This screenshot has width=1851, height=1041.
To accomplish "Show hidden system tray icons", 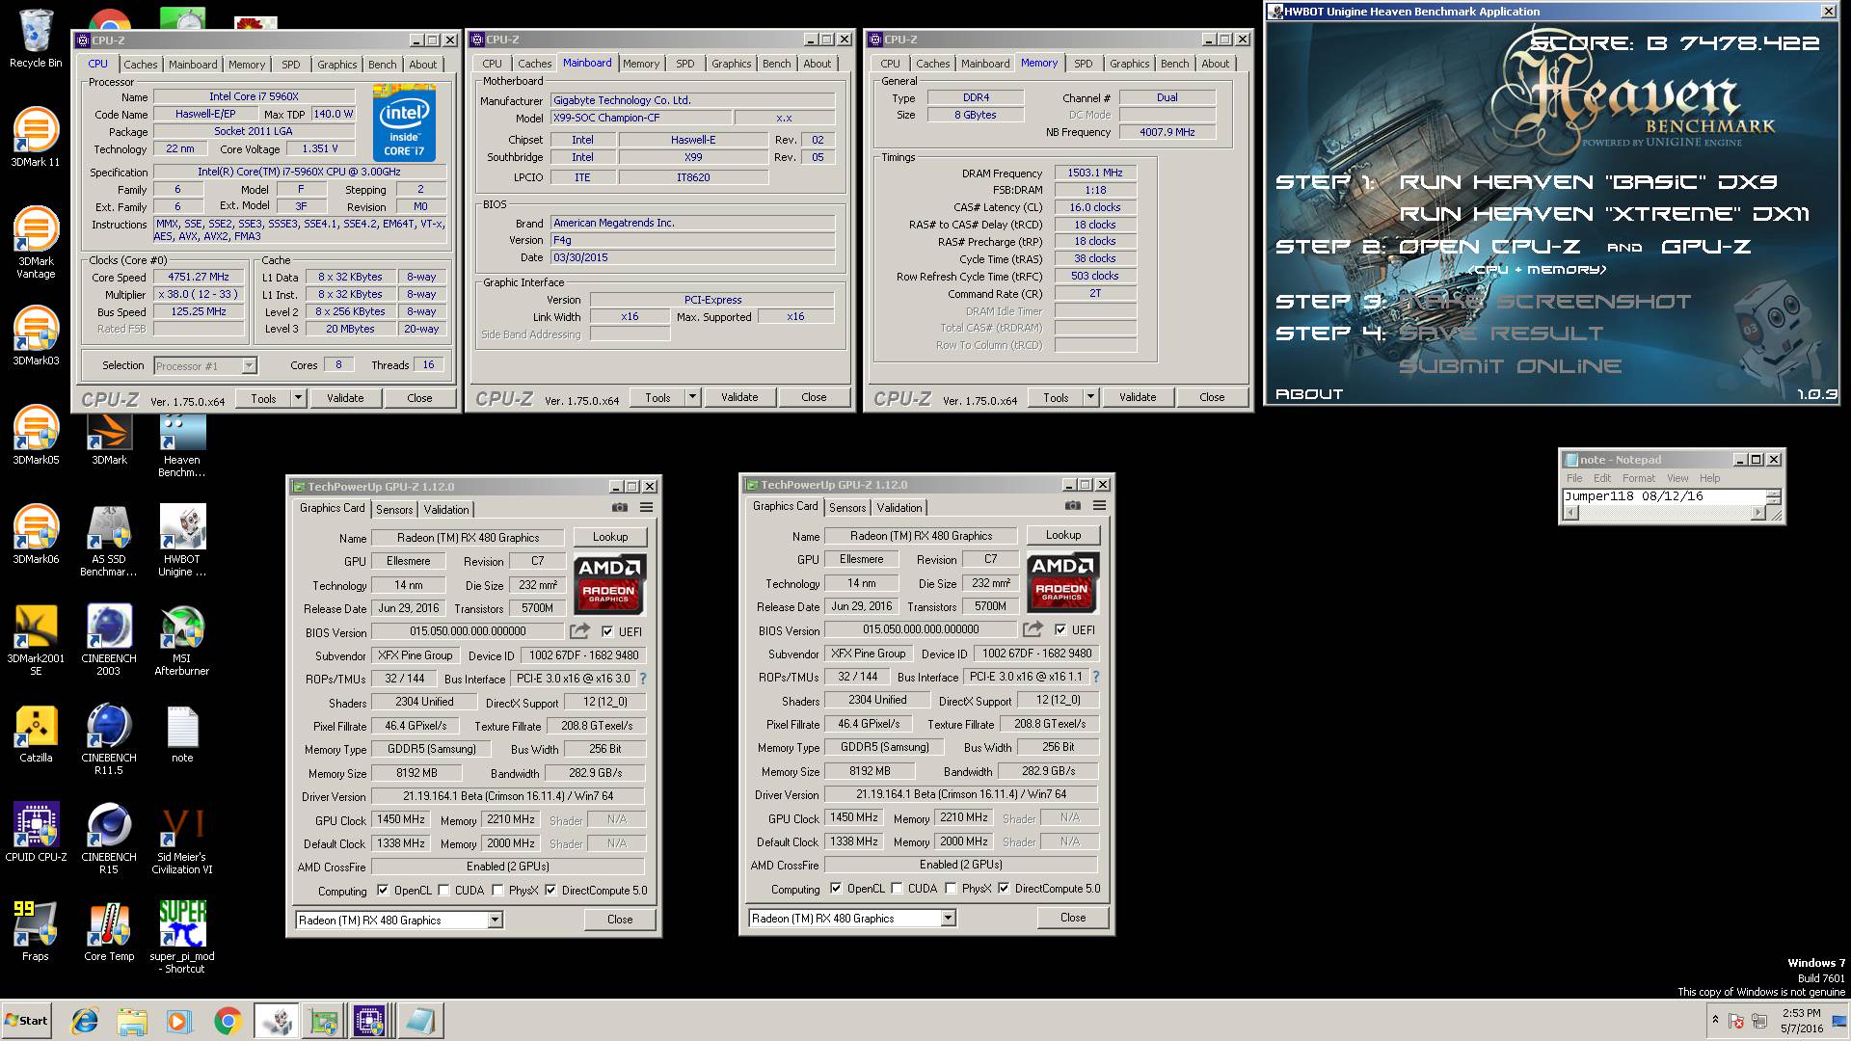I will pos(1715,1020).
